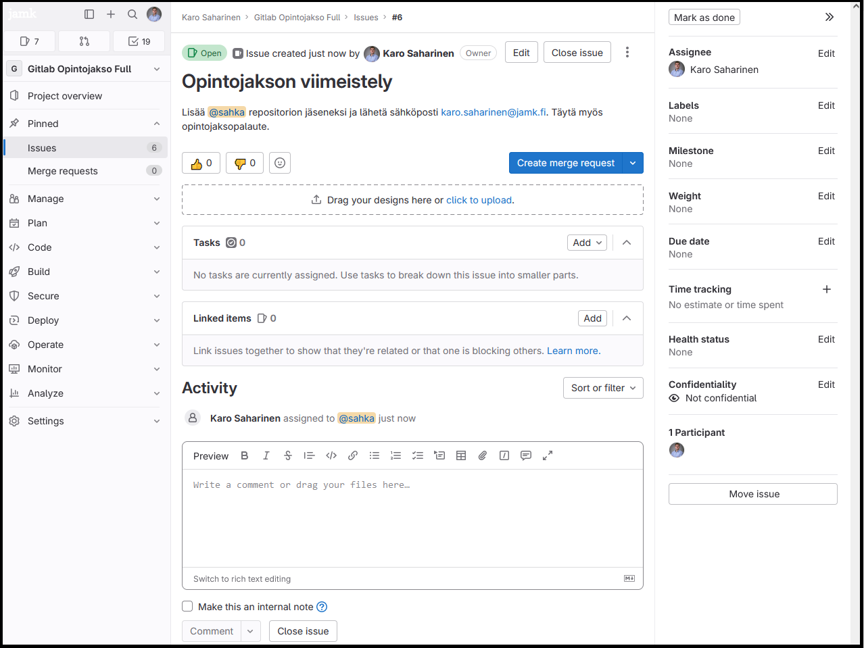The width and height of the screenshot is (864, 648).
Task: Open the search icon in top bar
Action: click(133, 14)
